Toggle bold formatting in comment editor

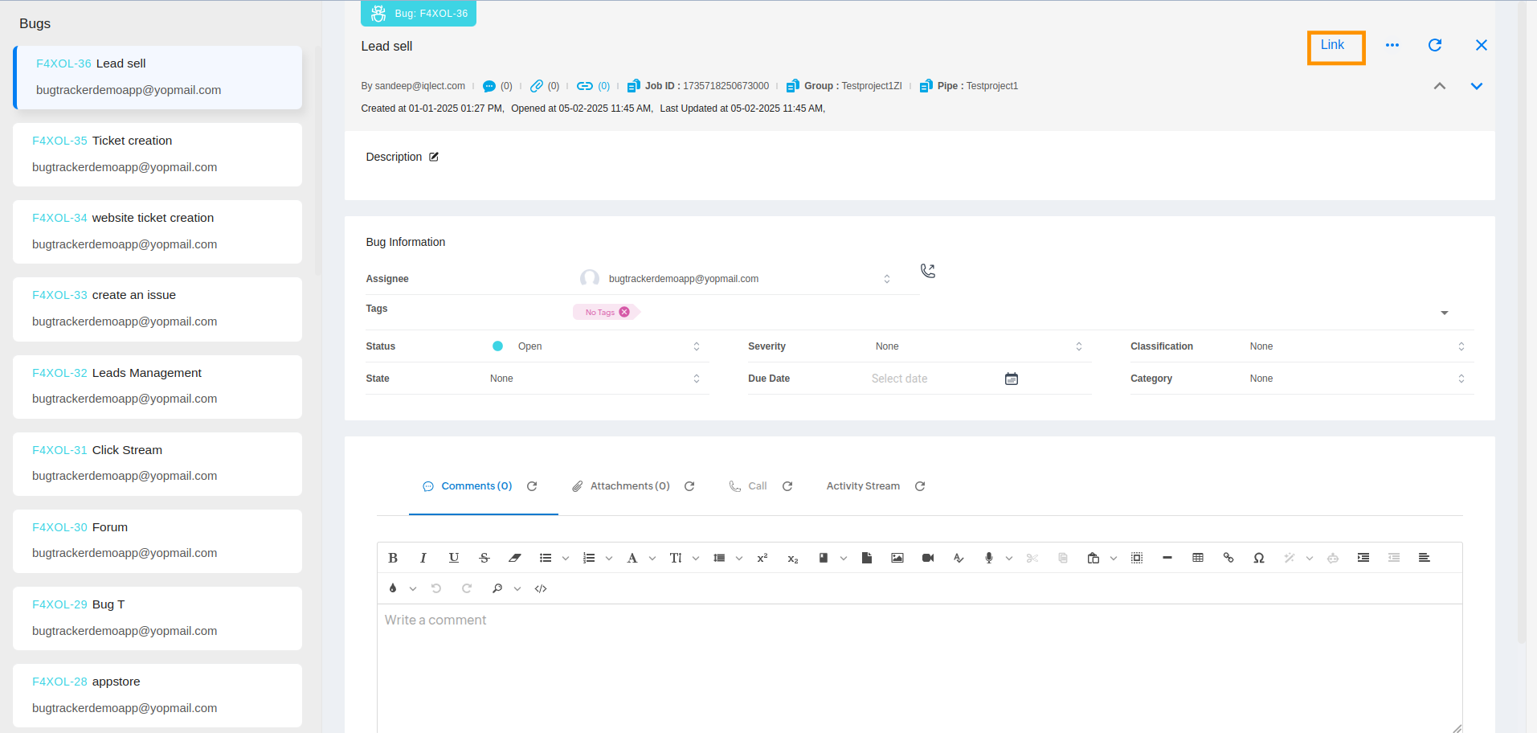tap(393, 558)
